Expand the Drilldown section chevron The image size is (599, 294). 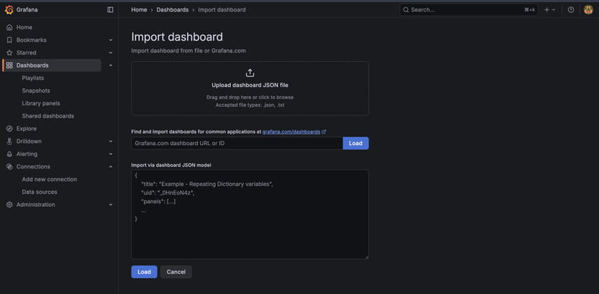coord(111,142)
